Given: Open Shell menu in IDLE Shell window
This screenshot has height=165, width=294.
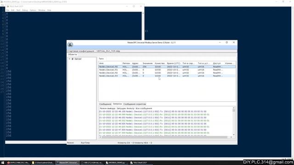Looking at the screenshot, I should tap(18, 10).
